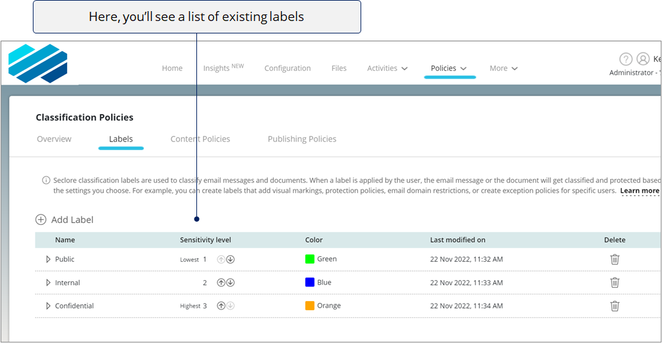Click the Delete column header
662x343 pixels.
pos(615,240)
